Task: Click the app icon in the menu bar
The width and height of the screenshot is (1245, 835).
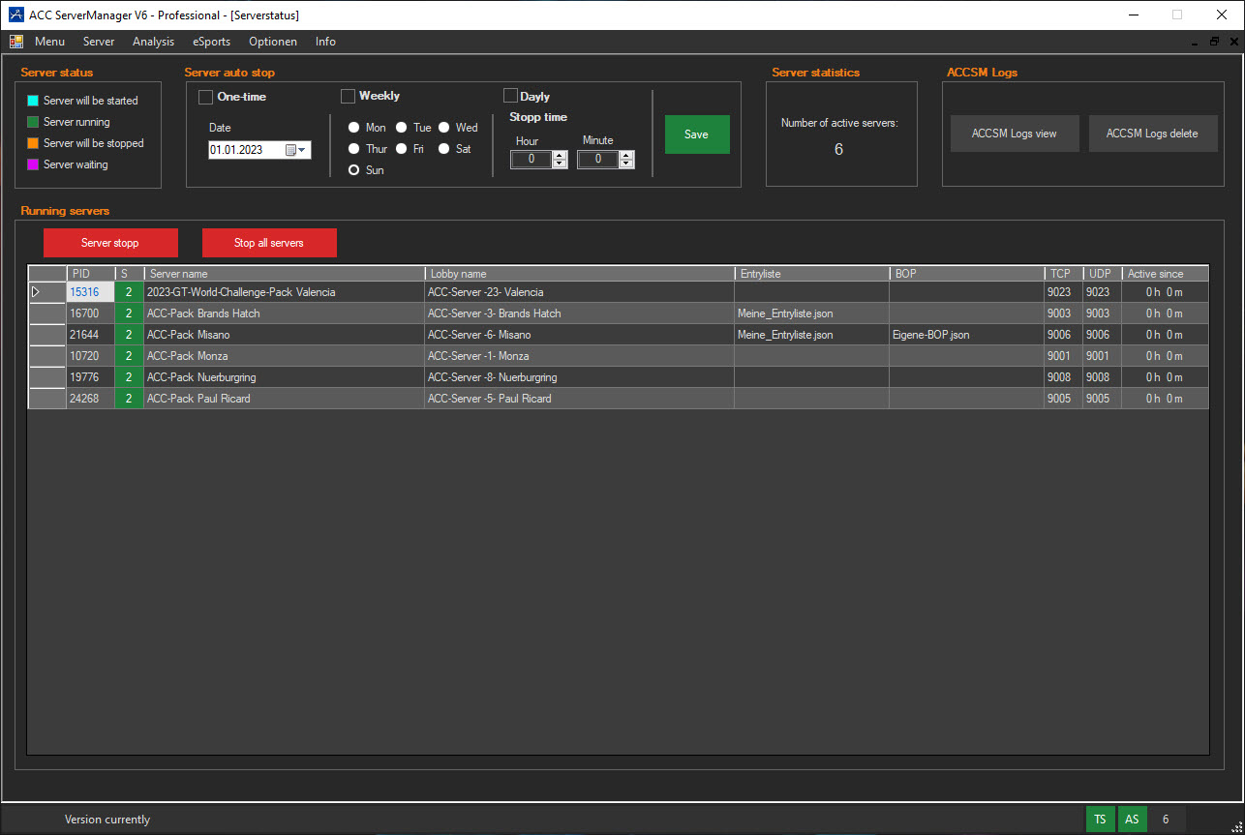Action: point(16,42)
